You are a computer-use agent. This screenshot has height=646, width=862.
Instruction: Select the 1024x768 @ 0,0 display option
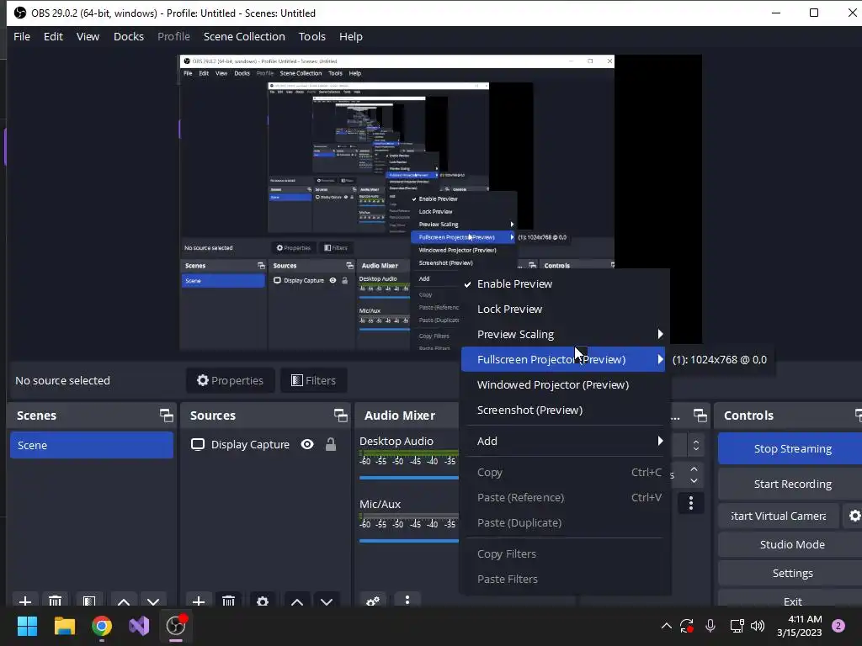(x=720, y=360)
